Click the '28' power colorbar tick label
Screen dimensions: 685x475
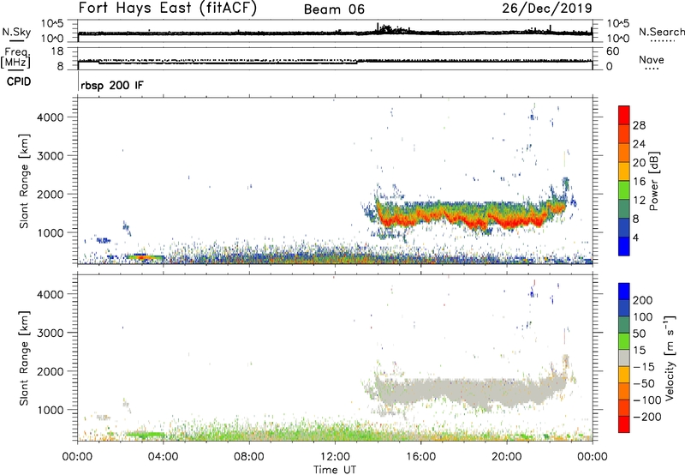coord(639,126)
